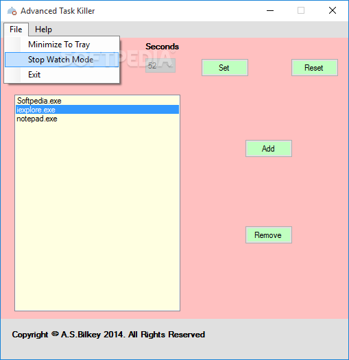Open the Help menu
349x360 pixels.
coord(43,29)
